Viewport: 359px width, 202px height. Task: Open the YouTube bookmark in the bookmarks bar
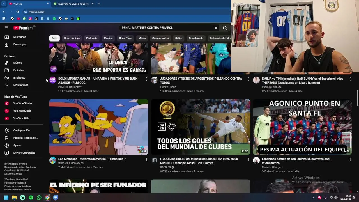coord(18,19)
